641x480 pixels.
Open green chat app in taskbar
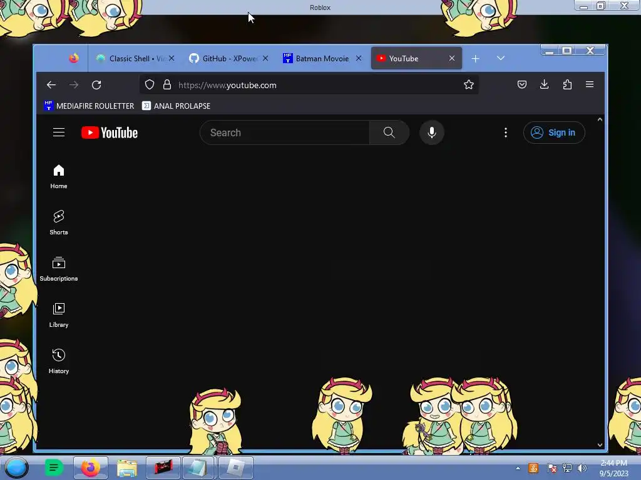point(54,467)
